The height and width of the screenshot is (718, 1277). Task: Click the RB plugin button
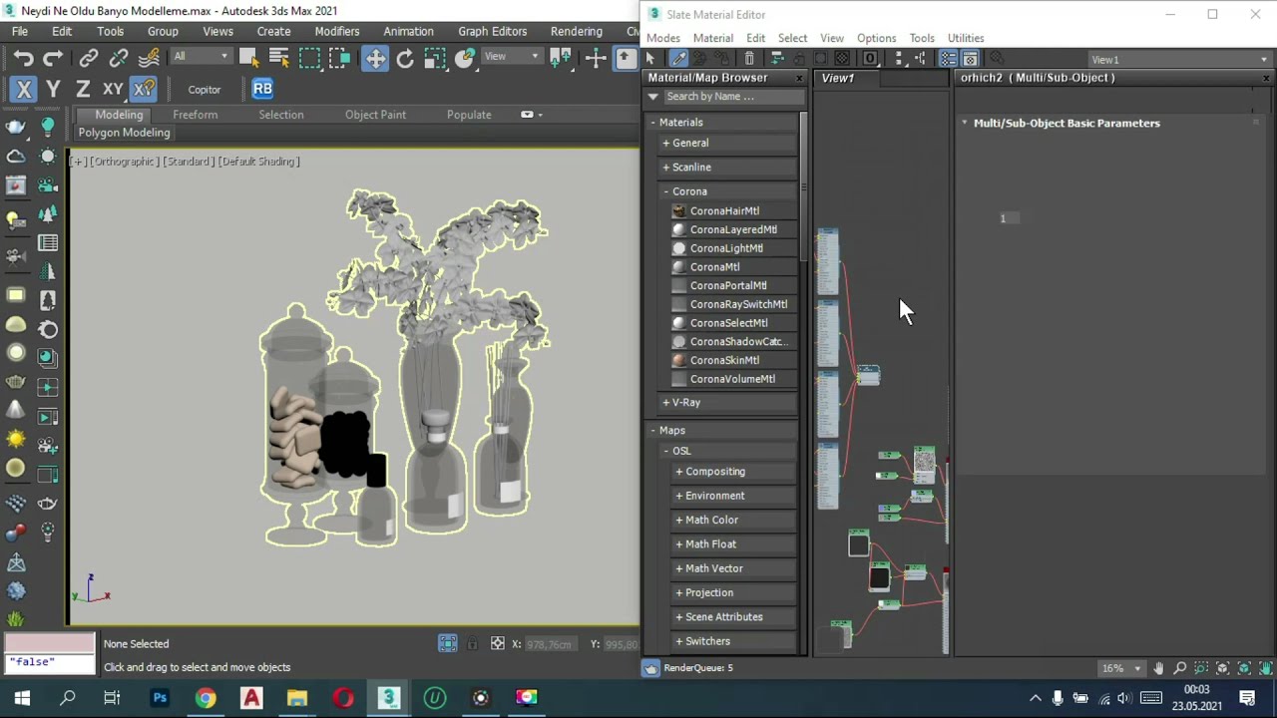262,89
